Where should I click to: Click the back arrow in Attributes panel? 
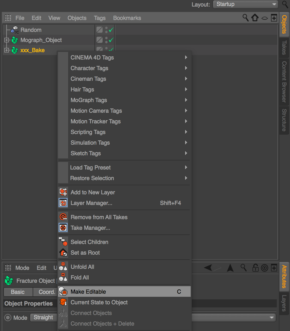tap(208, 268)
